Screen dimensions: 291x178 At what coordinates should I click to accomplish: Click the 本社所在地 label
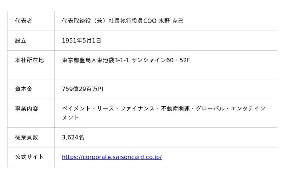point(29,60)
